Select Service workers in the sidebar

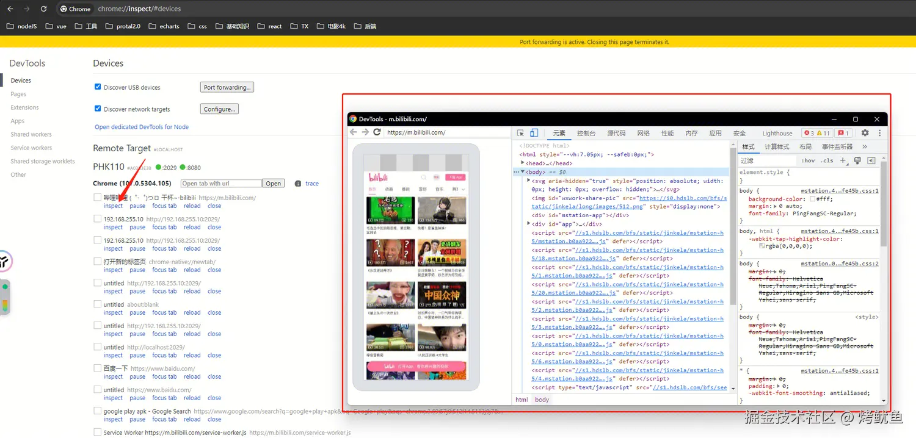pyautogui.click(x=31, y=148)
